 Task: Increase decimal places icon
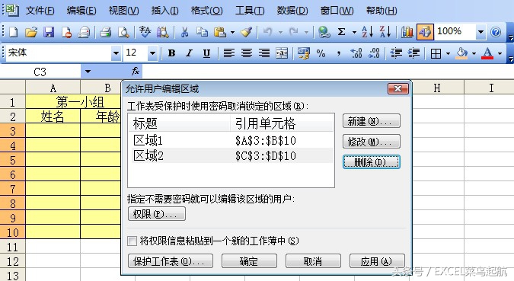pyautogui.click(x=356, y=53)
